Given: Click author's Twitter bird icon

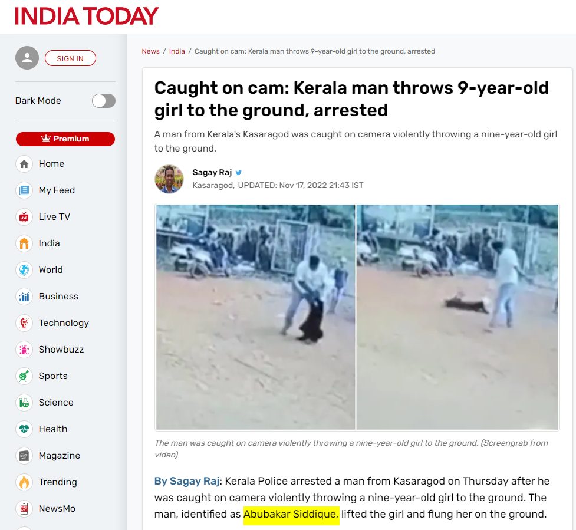Looking at the screenshot, I should click(238, 173).
